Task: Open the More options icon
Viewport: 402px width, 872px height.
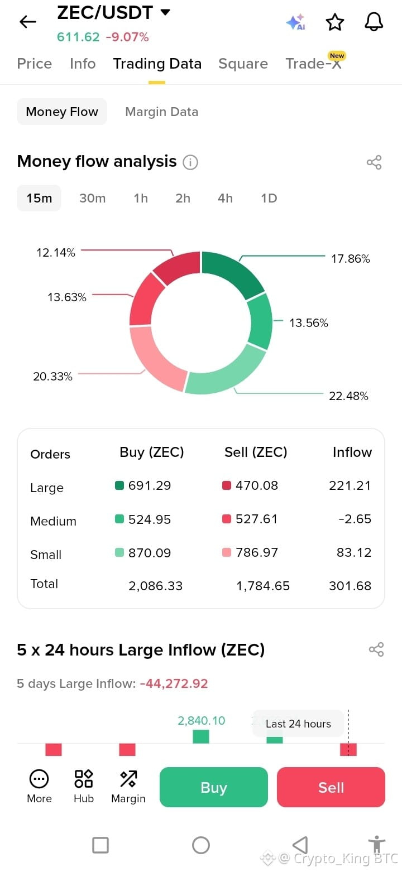Action: (x=39, y=787)
